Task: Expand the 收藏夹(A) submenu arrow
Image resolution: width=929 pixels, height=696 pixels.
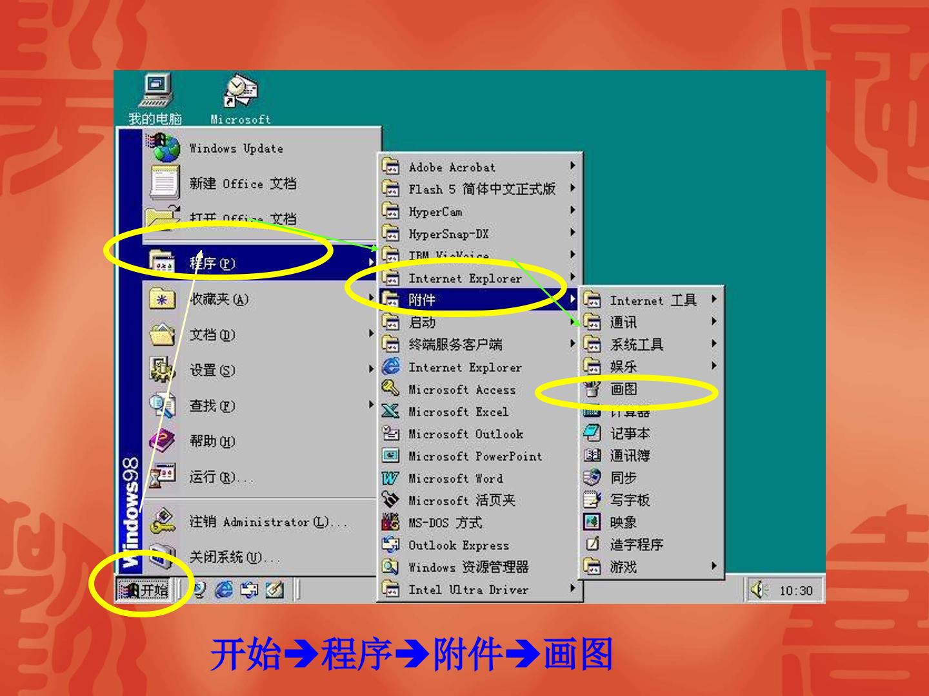Action: coord(371,298)
